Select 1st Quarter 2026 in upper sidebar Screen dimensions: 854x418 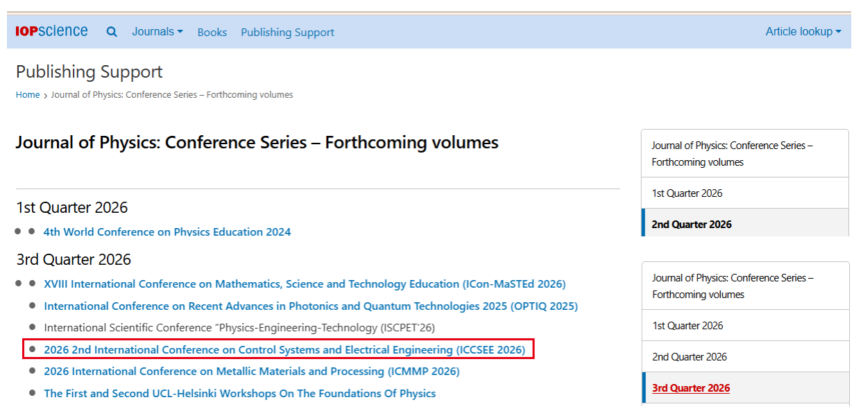(687, 193)
